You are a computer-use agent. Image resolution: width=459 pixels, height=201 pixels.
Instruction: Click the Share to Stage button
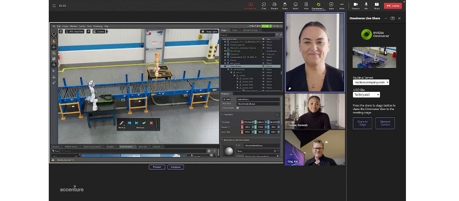362,123
